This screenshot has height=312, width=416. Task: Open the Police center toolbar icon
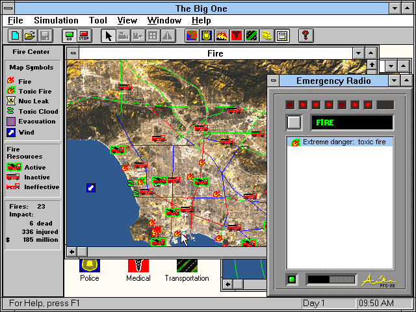pyautogui.click(x=207, y=36)
